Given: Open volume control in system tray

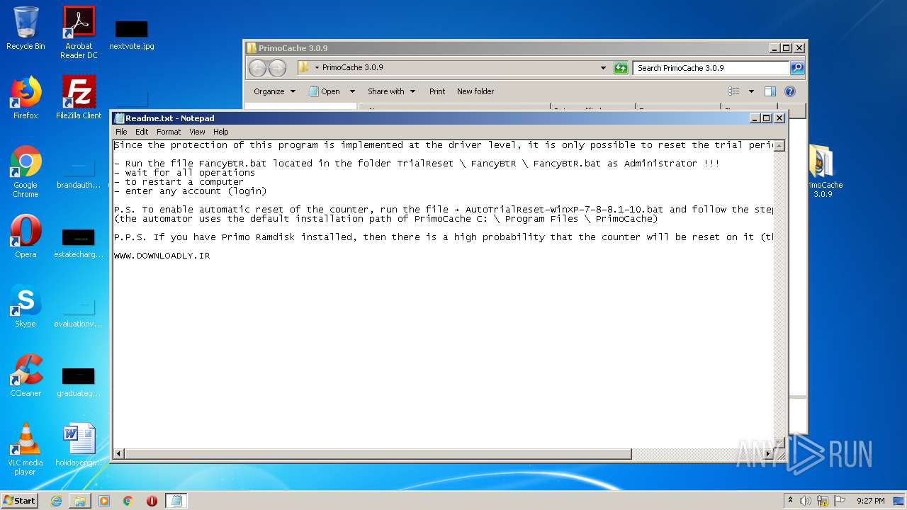Looking at the screenshot, I should click(806, 501).
